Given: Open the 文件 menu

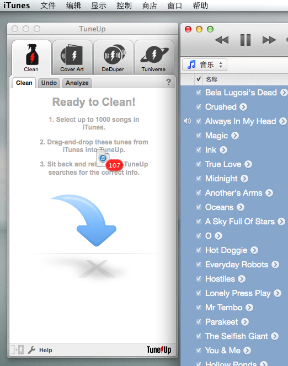Looking at the screenshot, I should click(x=48, y=6).
